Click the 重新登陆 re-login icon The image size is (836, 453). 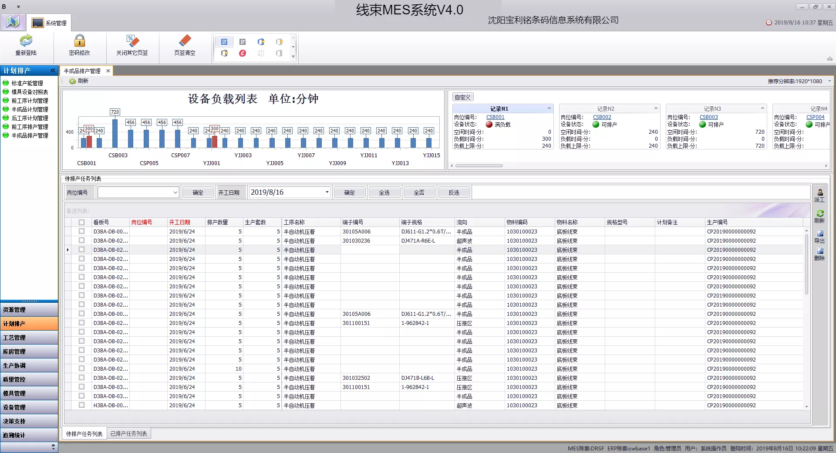click(26, 41)
